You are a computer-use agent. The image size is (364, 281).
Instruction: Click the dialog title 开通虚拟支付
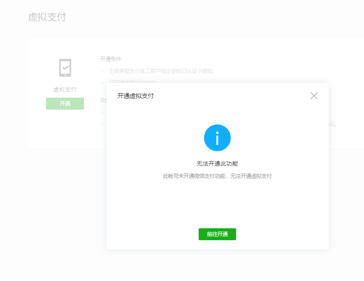[135, 96]
